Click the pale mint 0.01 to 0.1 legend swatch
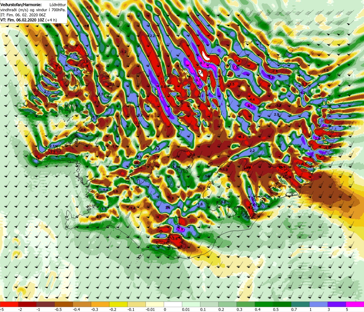This screenshot has height=312, width=364. coord(191,304)
